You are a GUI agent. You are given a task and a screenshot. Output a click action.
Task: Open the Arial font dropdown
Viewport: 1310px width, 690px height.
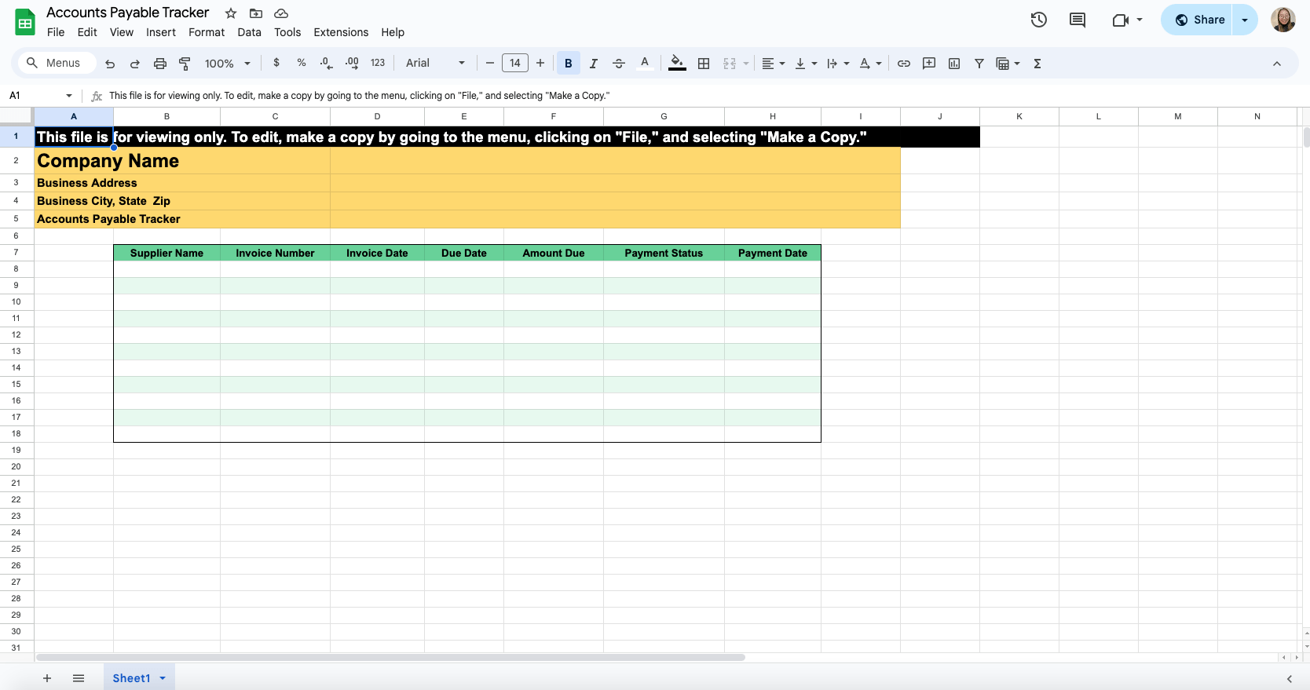[x=435, y=64]
